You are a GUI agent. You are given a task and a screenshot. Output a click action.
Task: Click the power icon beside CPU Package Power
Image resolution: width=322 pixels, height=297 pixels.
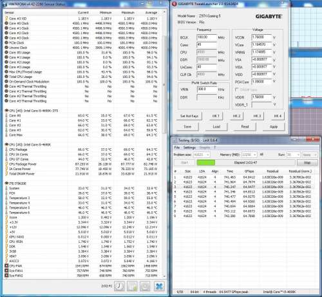(6, 164)
